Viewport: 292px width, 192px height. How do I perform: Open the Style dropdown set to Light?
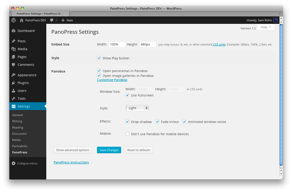[x=137, y=108]
